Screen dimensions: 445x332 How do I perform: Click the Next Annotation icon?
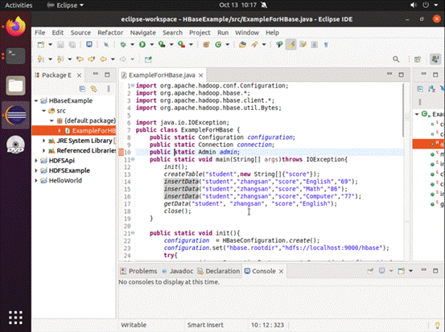tap(40, 59)
